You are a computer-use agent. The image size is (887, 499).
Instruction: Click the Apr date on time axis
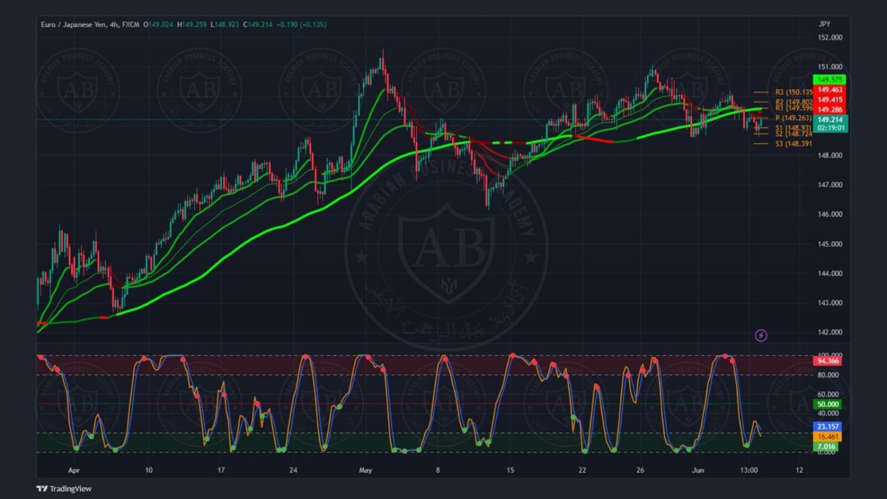tap(73, 471)
